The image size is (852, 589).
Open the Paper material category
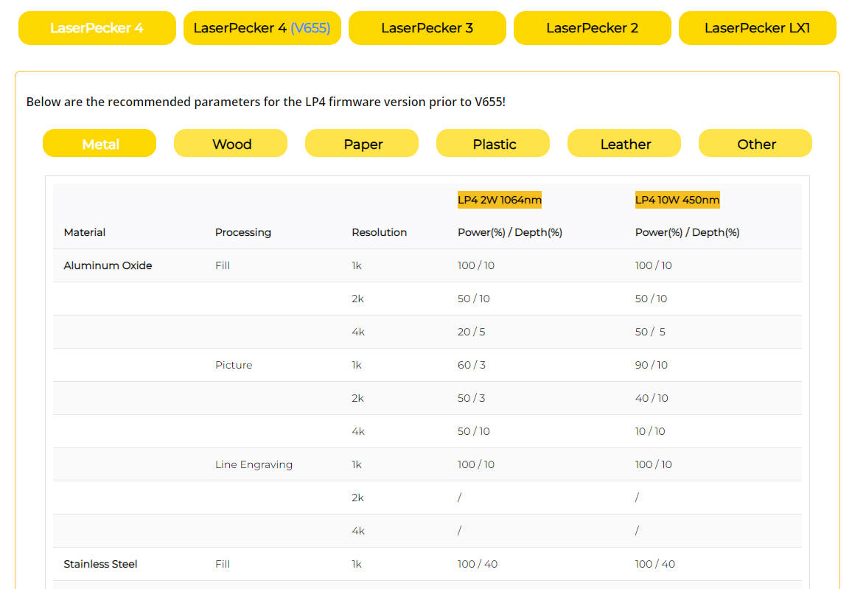[362, 144]
